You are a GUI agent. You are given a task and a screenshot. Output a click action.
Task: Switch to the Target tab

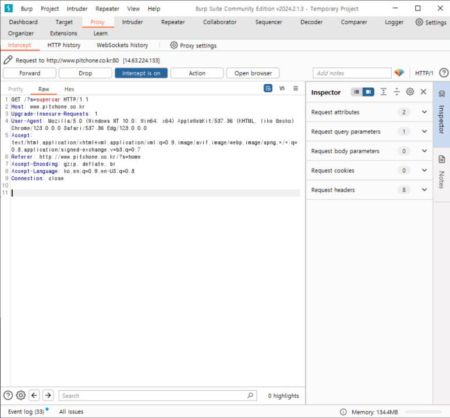pos(64,22)
